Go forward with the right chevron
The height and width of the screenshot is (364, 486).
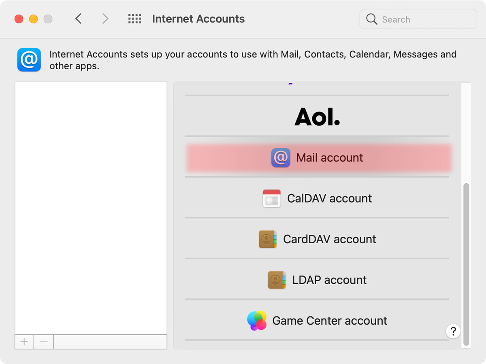coord(105,19)
